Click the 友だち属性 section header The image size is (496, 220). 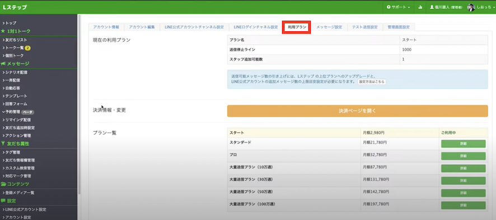click(x=15, y=144)
